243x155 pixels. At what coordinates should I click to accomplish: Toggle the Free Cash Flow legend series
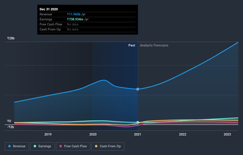point(73,146)
